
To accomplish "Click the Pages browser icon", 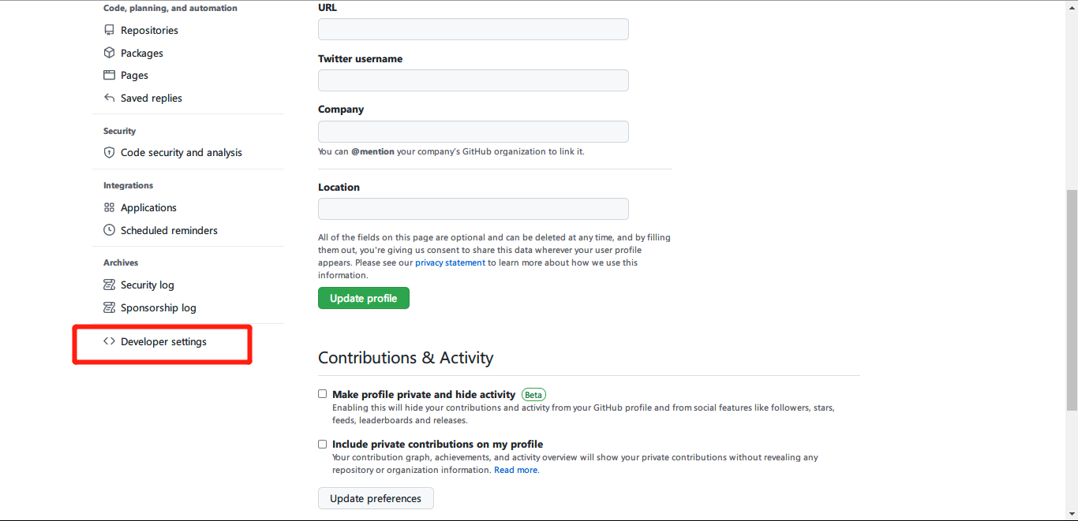I will point(109,75).
